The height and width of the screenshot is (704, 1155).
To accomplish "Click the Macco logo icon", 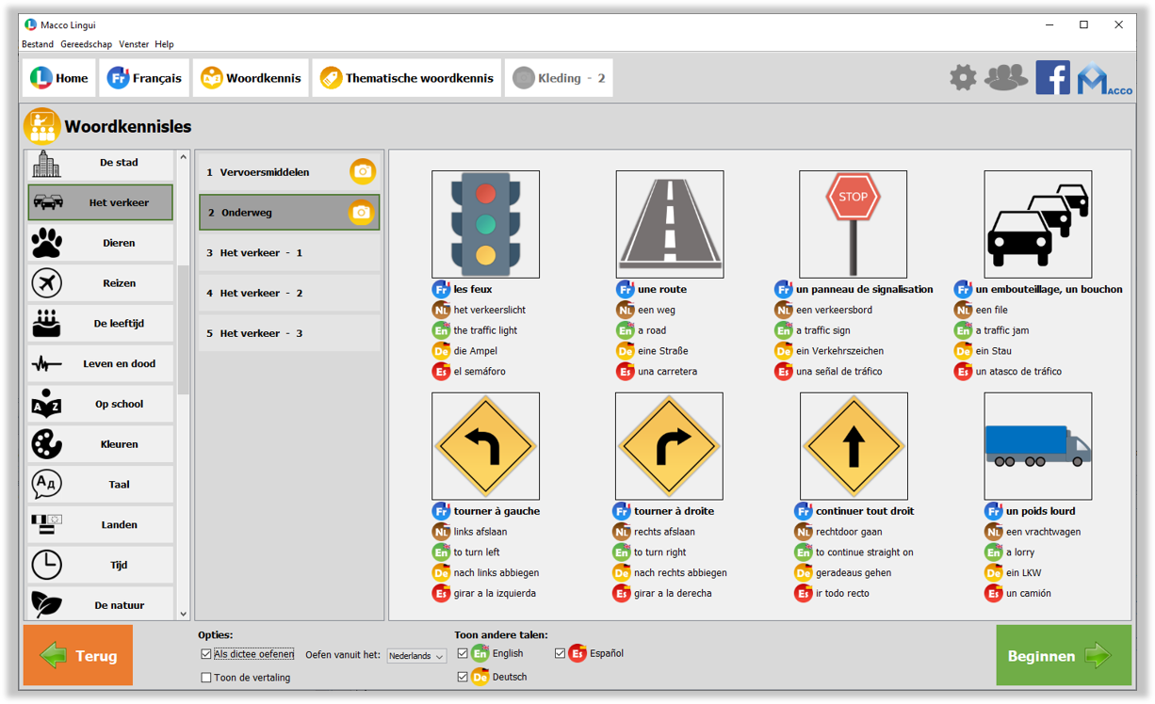I will tap(1104, 79).
